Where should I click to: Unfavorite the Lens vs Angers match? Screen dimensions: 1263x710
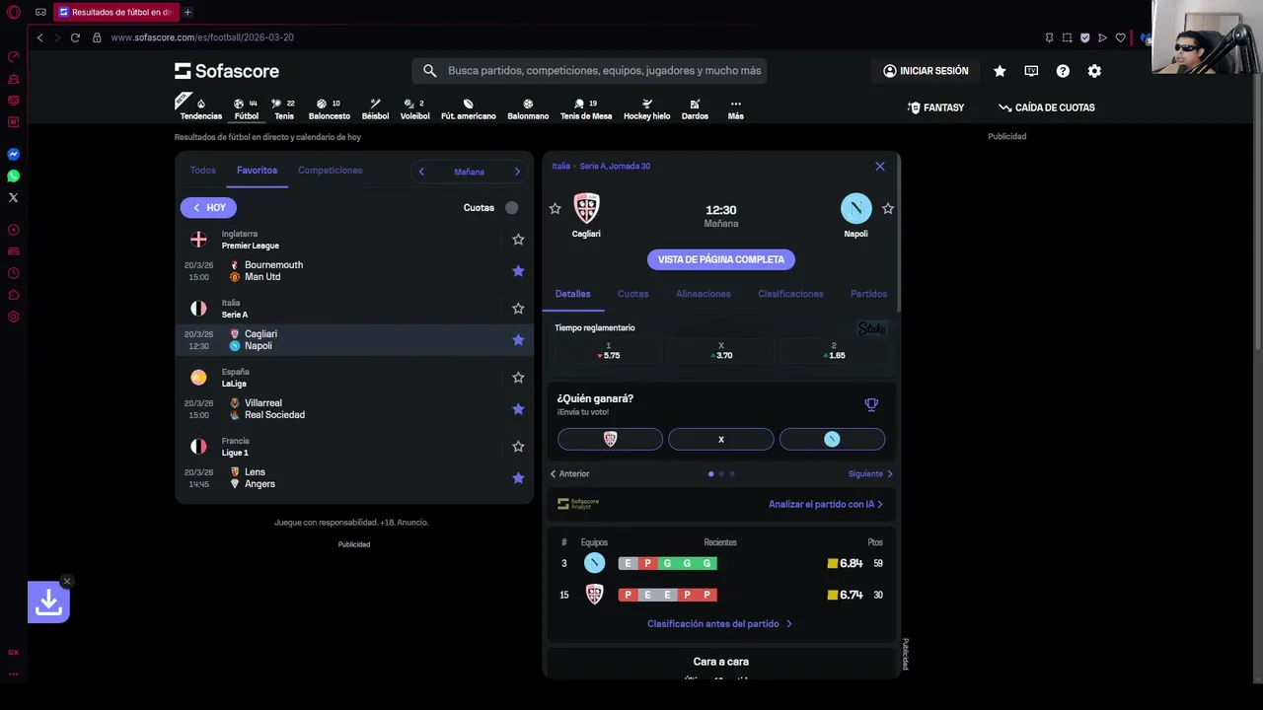tap(518, 478)
